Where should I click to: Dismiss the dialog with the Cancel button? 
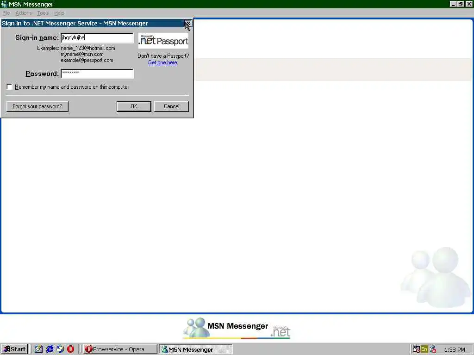[171, 106]
